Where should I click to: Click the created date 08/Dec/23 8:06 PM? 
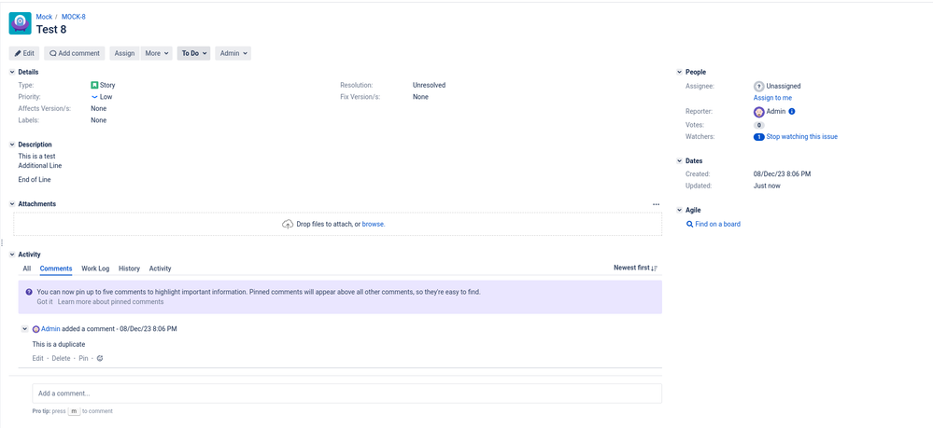(782, 174)
